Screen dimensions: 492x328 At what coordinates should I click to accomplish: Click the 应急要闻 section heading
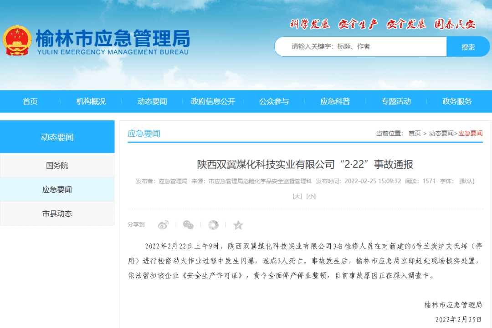144,134
